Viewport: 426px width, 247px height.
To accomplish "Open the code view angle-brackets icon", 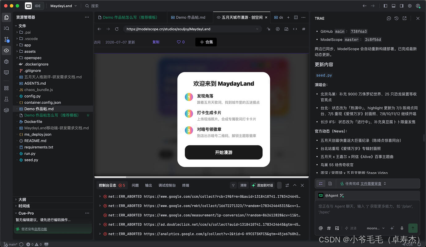I will point(295,29).
